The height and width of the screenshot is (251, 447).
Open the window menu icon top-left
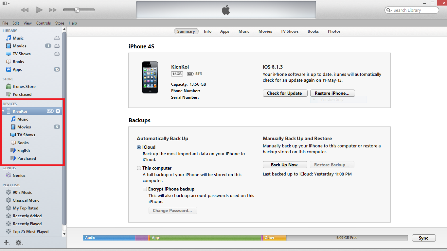(6, 3)
